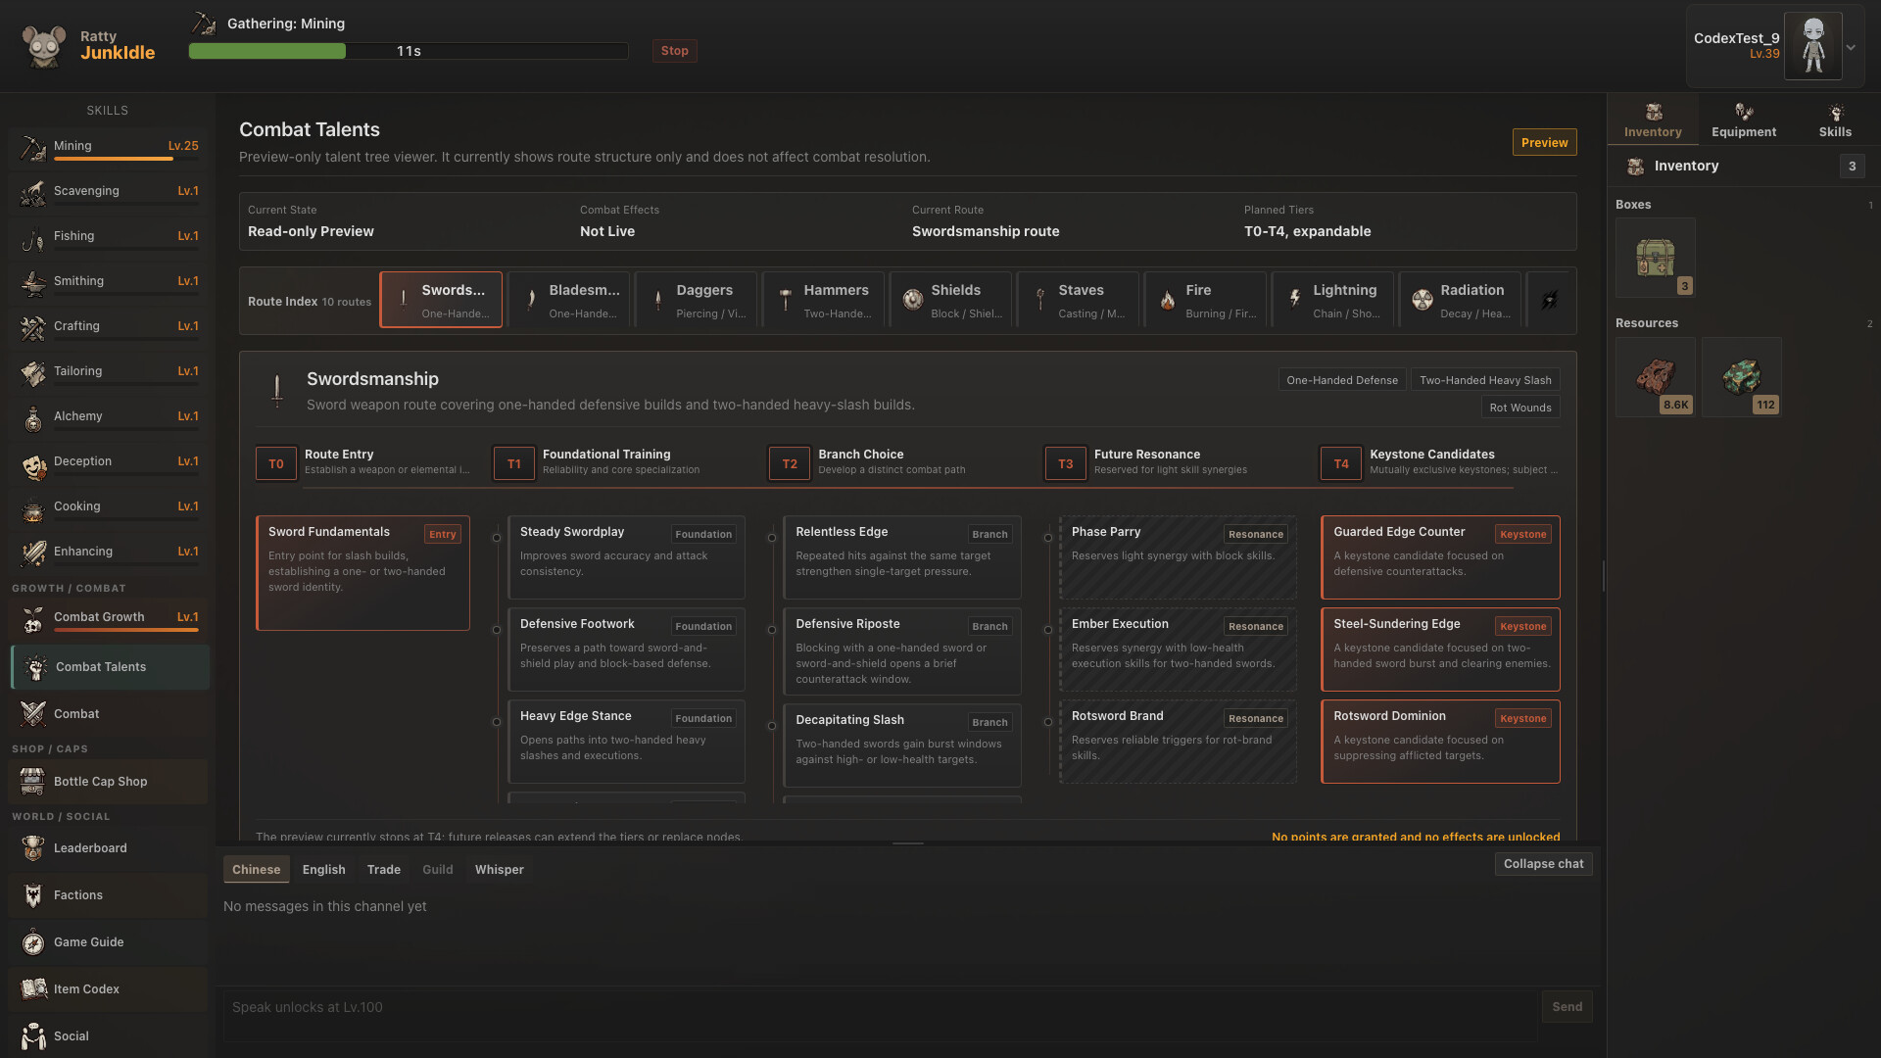This screenshot has width=1881, height=1058.
Task: Select the Radiation route
Action: 1460,300
